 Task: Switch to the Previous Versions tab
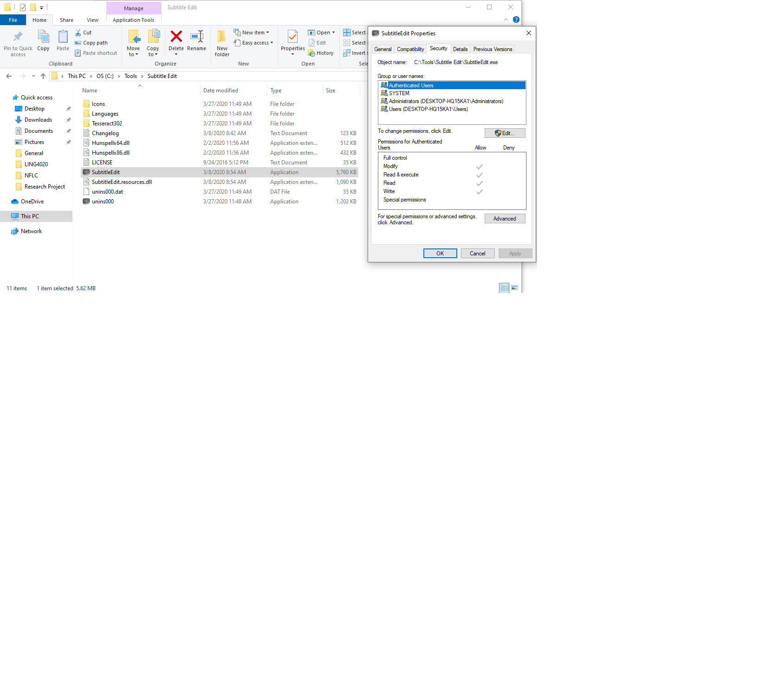[x=492, y=49]
